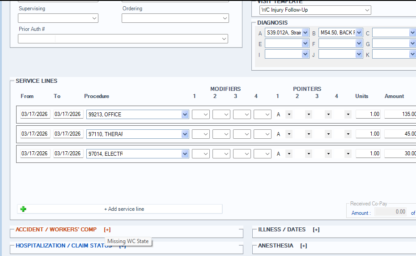
Task: Open modifier 3 dropdown on 97110 line
Action: [x=242, y=134]
